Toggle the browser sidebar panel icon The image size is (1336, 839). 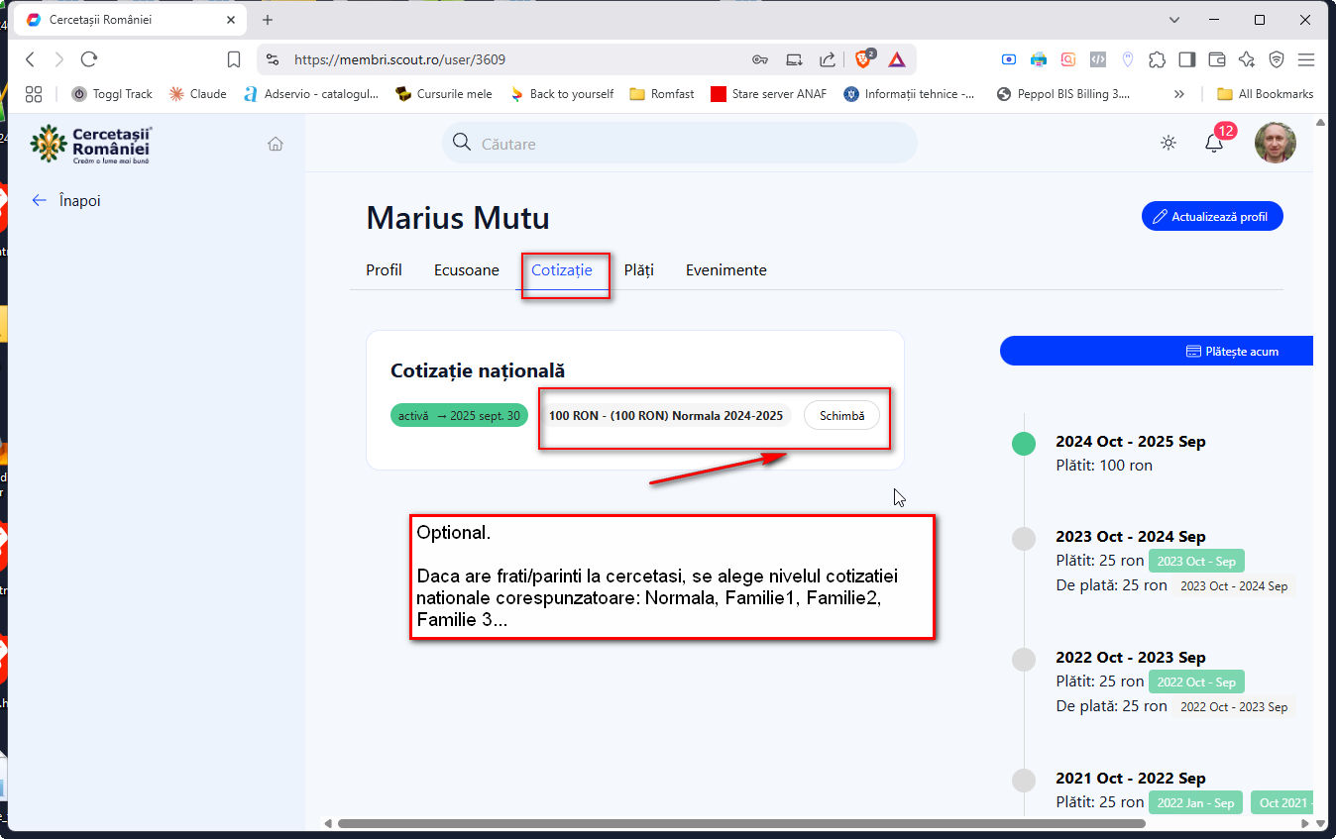click(1186, 59)
